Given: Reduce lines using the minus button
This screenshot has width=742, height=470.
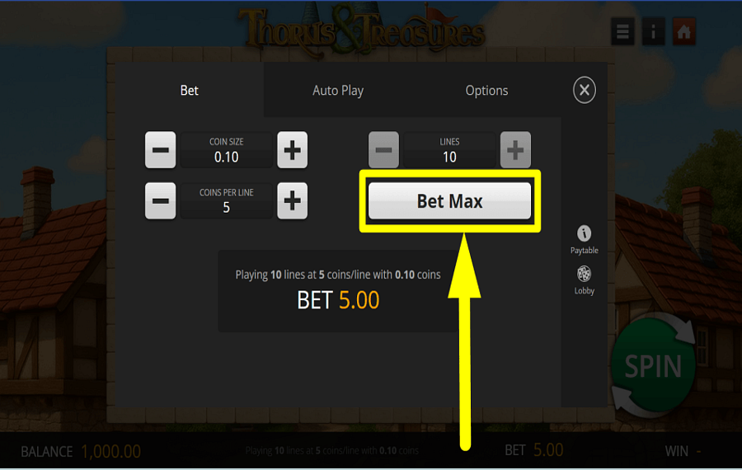Looking at the screenshot, I should (x=383, y=150).
